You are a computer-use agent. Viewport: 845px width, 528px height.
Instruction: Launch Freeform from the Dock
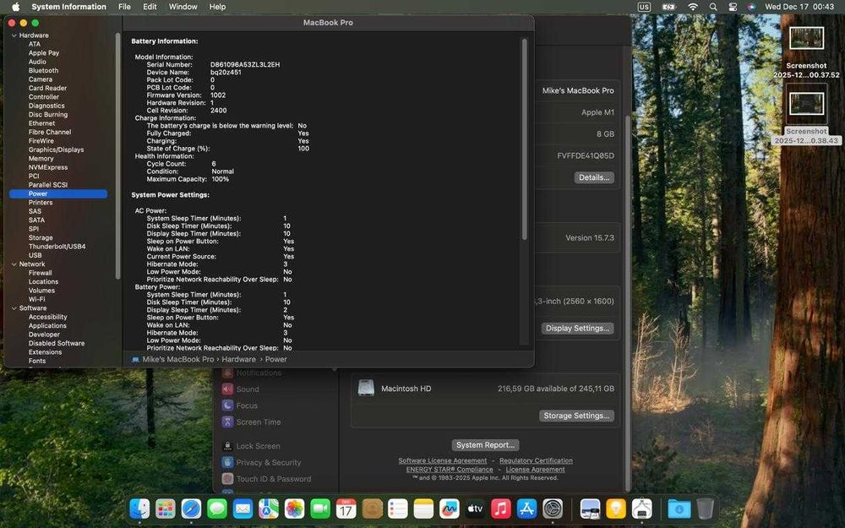click(450, 509)
